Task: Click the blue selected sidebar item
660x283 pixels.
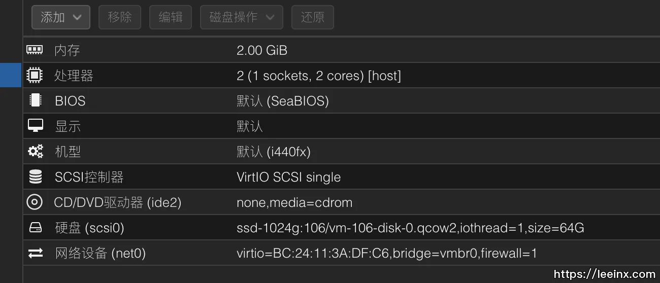Action: point(10,75)
